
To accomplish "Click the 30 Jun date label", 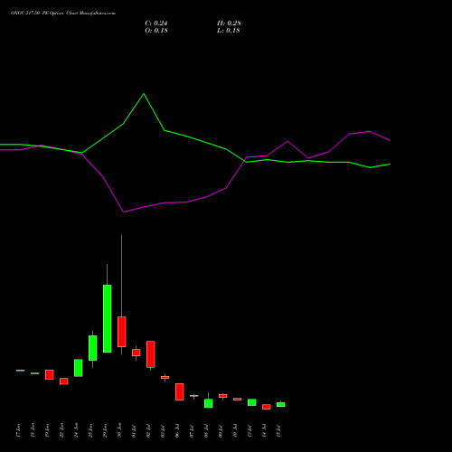I will click(x=119, y=430).
